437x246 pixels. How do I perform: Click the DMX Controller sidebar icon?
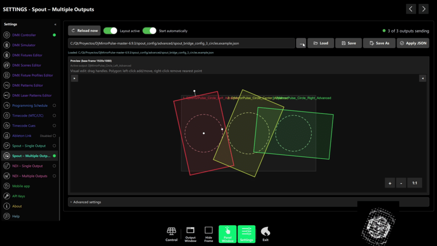(x=7, y=35)
